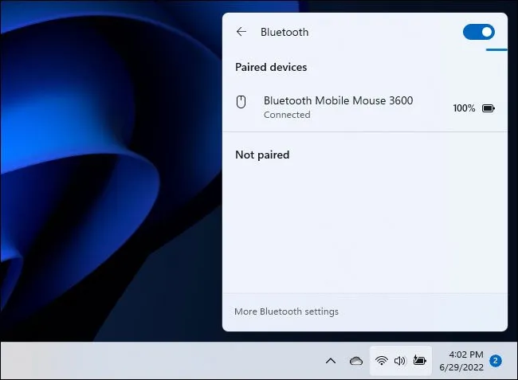
Task: Open the OneDrive cloud tray icon
Action: 356,361
